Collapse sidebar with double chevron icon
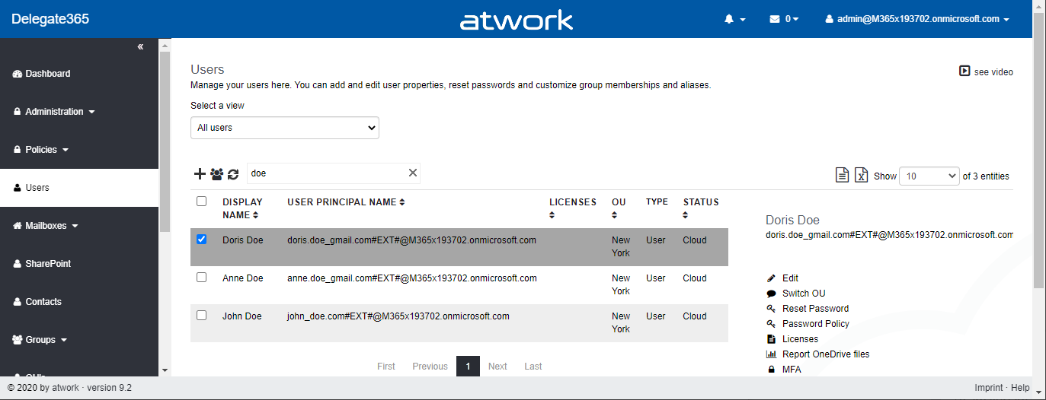The image size is (1046, 400). 140,47
